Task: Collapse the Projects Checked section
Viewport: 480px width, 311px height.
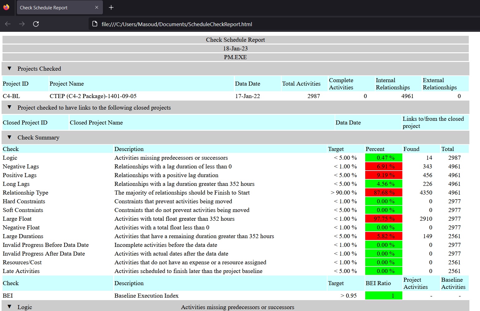Action: (9, 68)
